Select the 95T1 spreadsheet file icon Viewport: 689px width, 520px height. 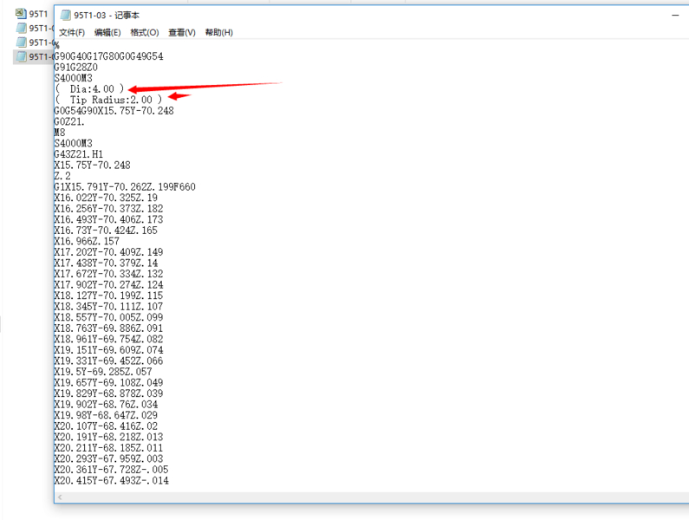click(21, 14)
